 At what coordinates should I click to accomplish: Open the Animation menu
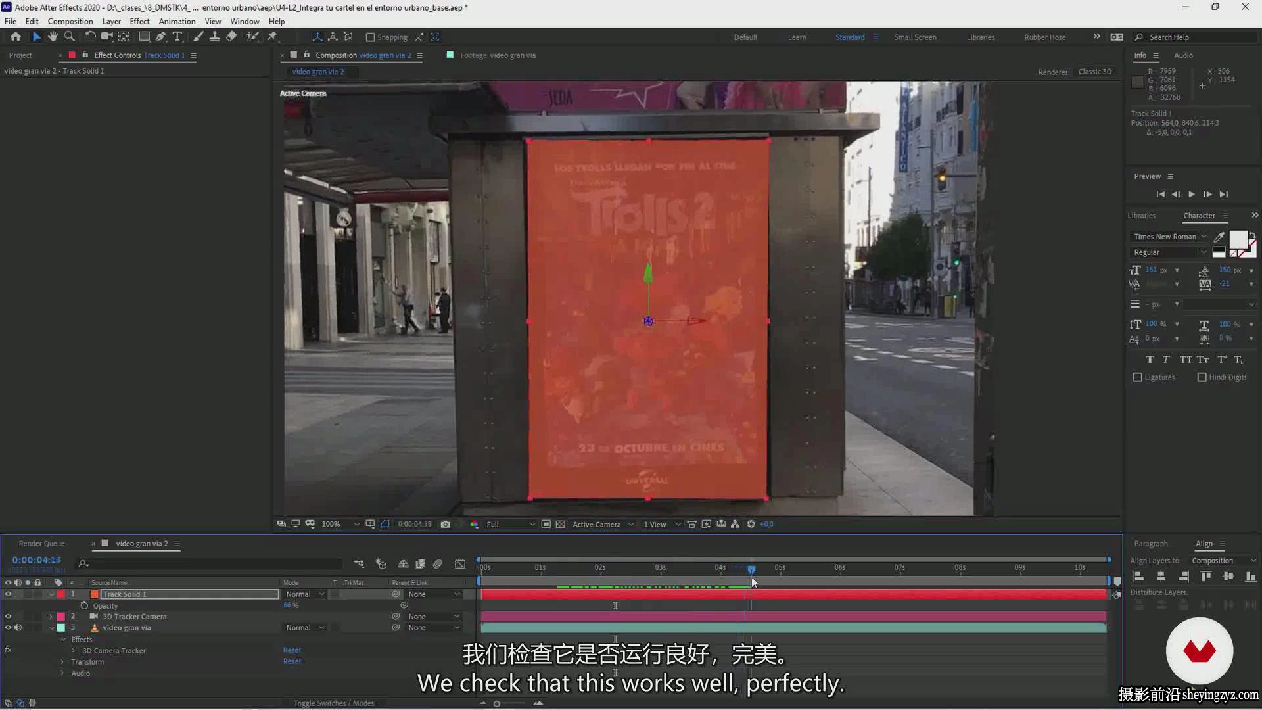[177, 21]
